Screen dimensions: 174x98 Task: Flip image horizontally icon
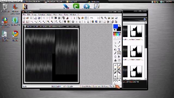click(104, 22)
